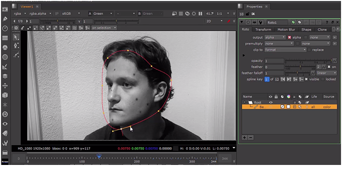Open the rgba.alpha channel dropdown
This screenshot has width=342, height=176.
[x=40, y=13]
